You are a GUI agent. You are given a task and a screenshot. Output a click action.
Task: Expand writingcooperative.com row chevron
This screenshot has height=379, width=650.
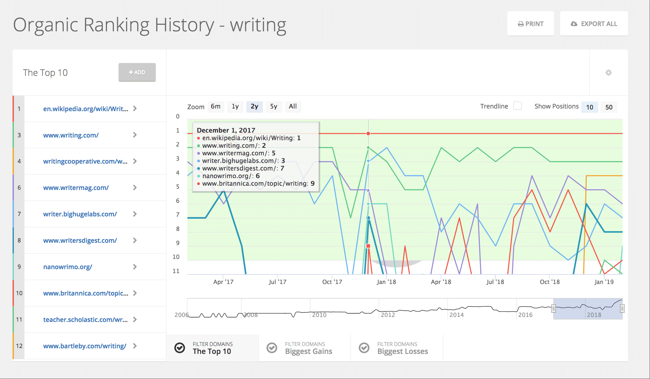tap(135, 161)
